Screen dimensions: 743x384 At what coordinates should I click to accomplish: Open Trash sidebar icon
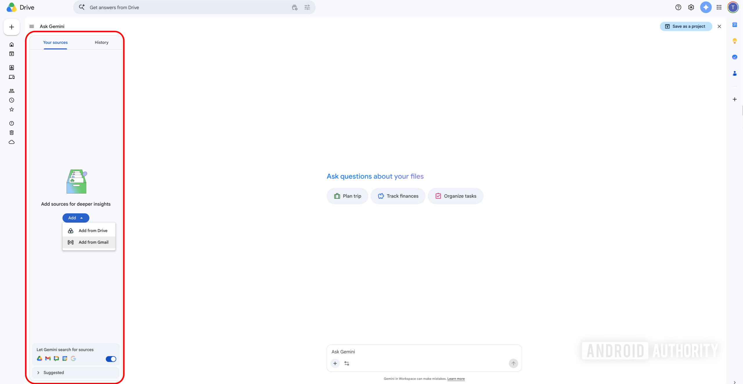tap(12, 133)
